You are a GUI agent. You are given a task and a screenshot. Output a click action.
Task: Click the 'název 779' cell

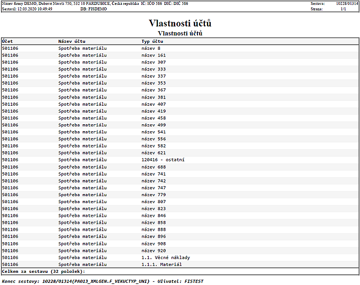pos(154,195)
